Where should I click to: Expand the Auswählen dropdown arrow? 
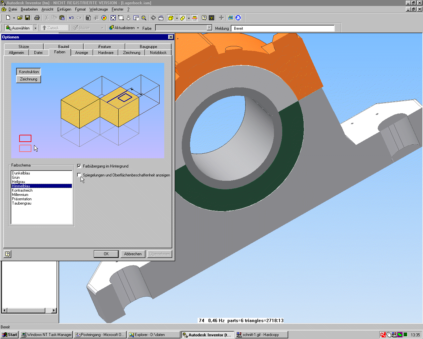pos(35,28)
